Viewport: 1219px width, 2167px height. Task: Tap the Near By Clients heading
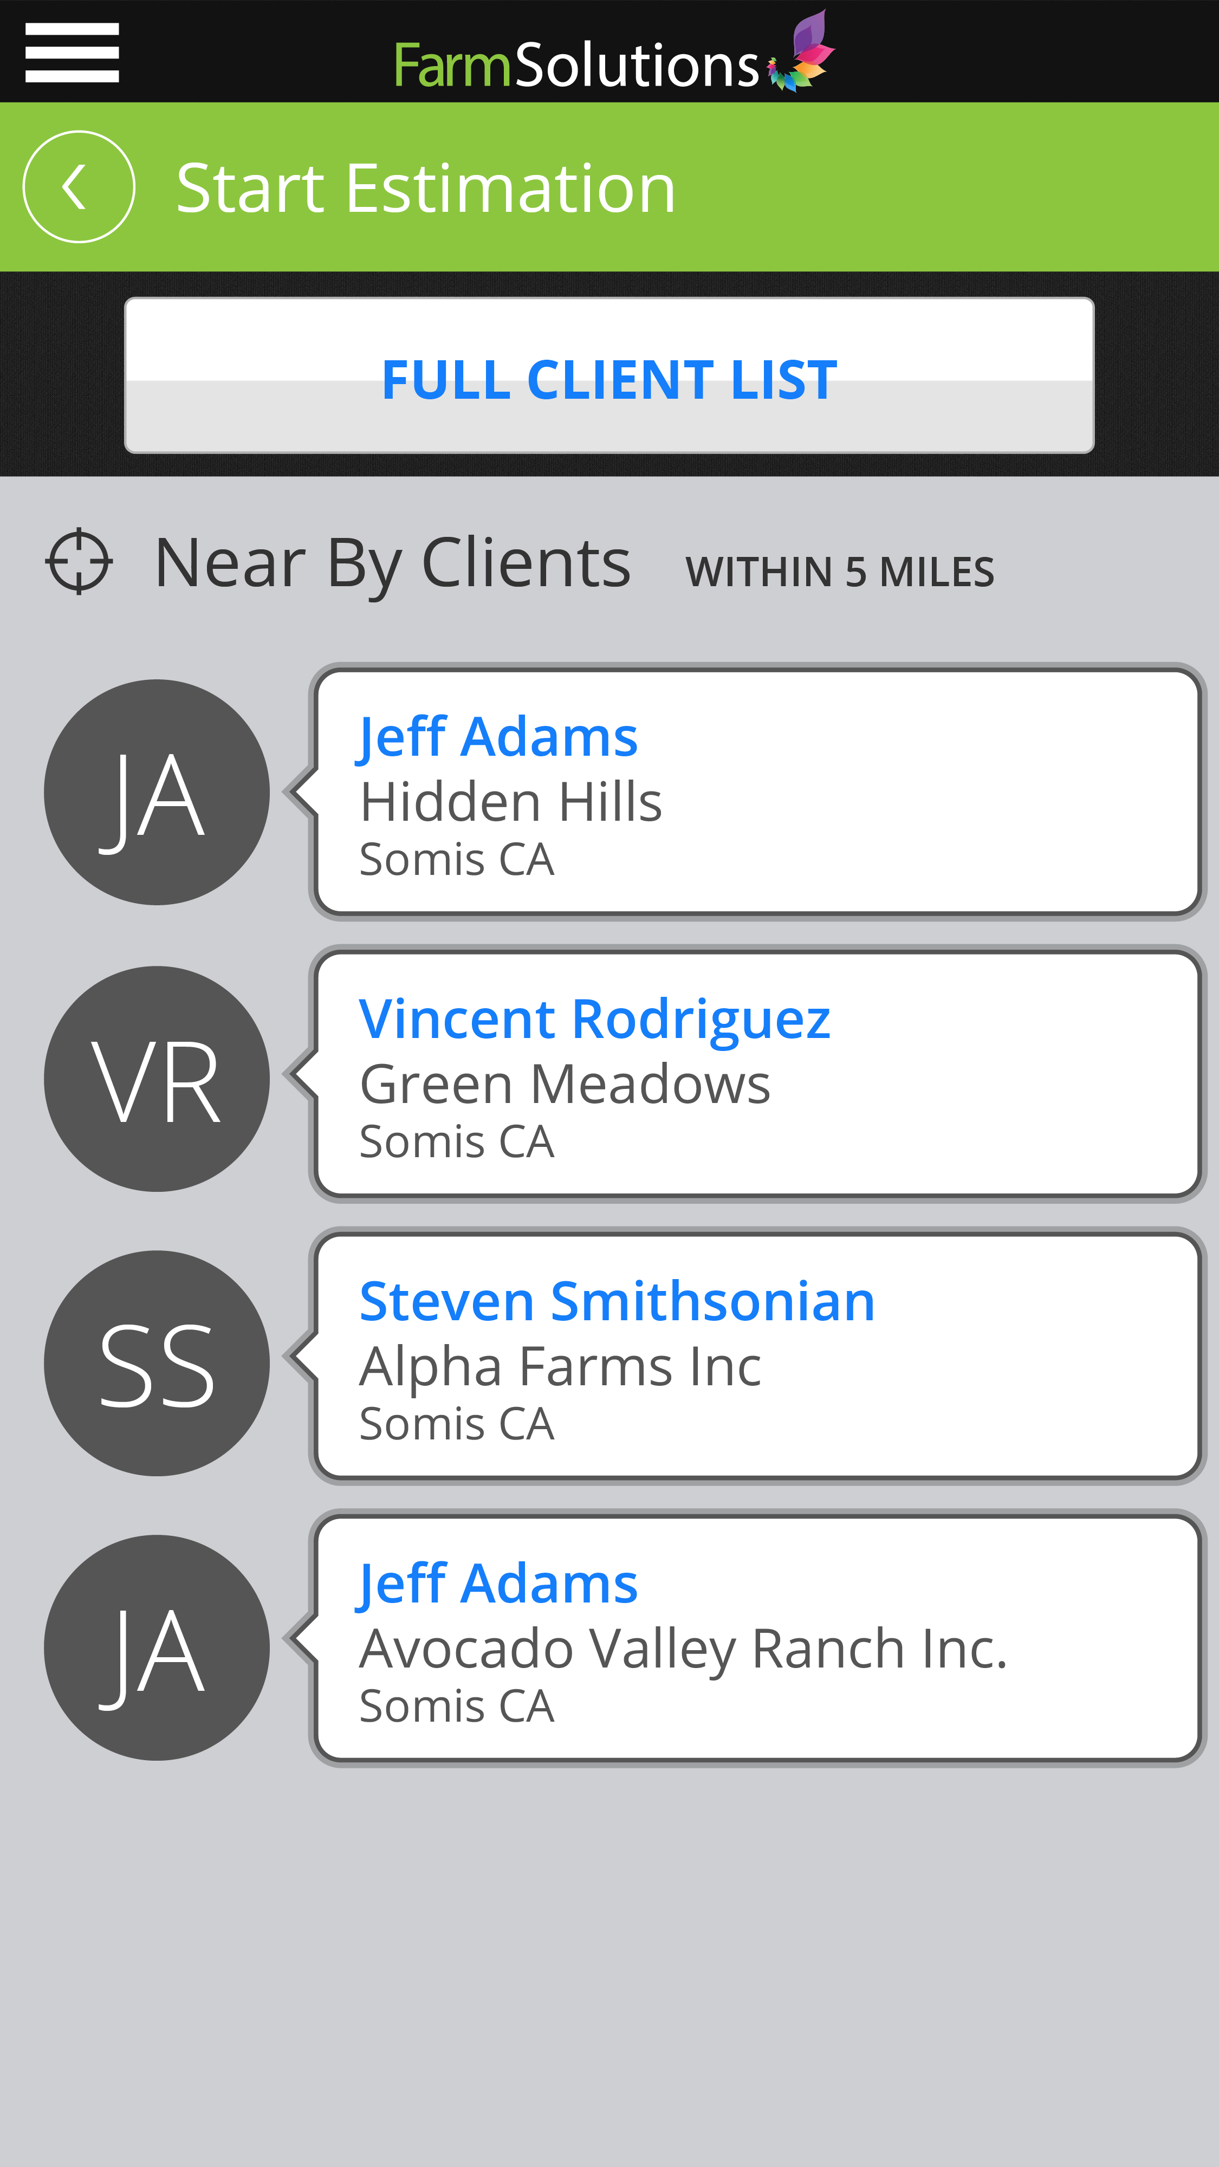pos(392,562)
